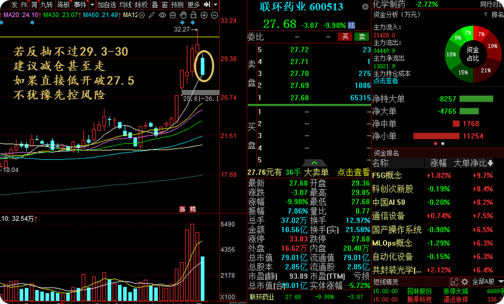Open the ? help icon in 资金分析
This screenshot has width=504, height=304.
pyautogui.click(x=485, y=15)
